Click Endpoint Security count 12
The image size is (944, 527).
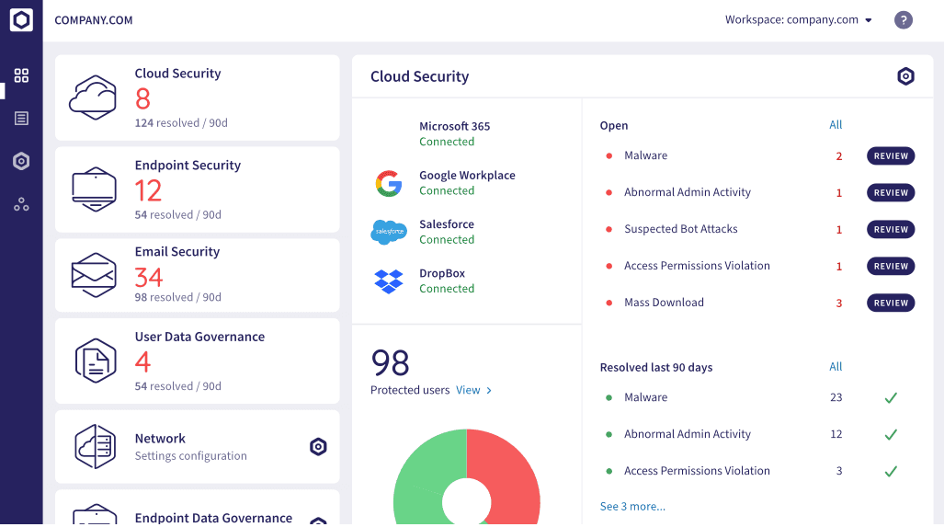pos(148,191)
